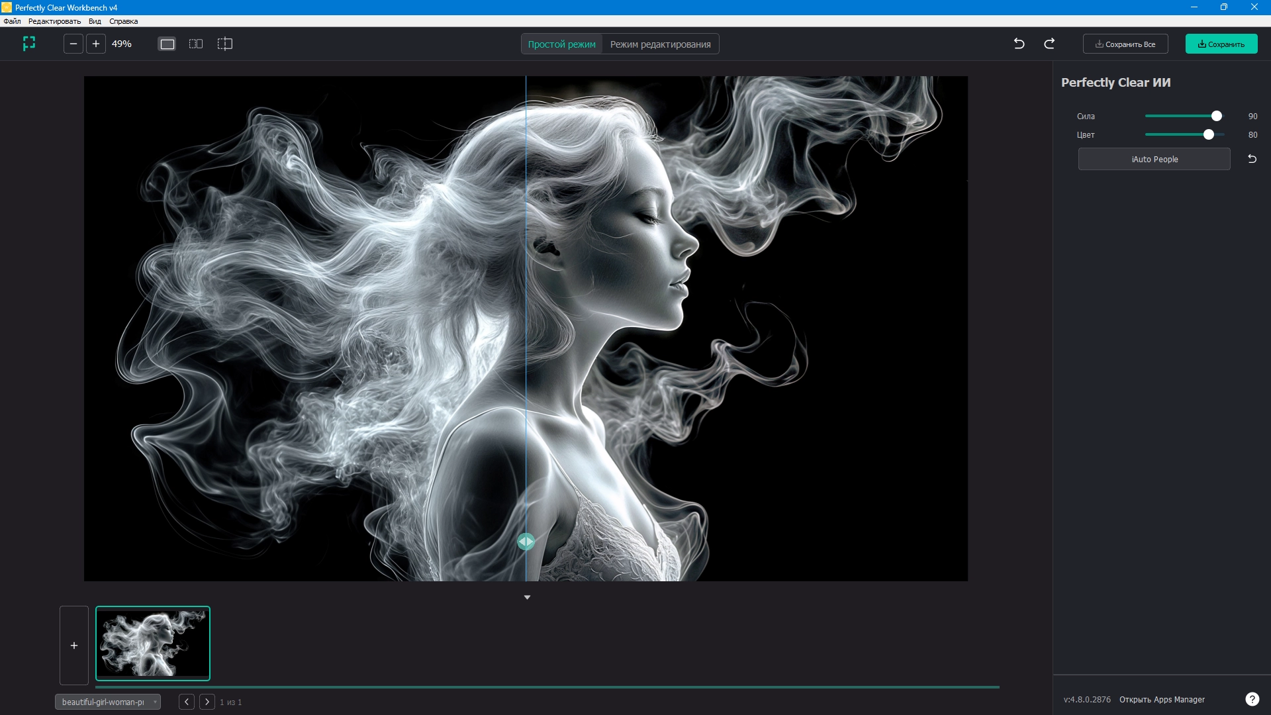Switch to side-by-side view

pyautogui.click(x=196, y=44)
